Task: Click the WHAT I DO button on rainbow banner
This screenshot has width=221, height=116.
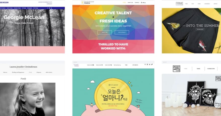Action: (104, 32)
